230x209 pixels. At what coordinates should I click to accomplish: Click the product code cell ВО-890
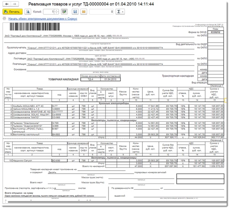coord(59,161)
